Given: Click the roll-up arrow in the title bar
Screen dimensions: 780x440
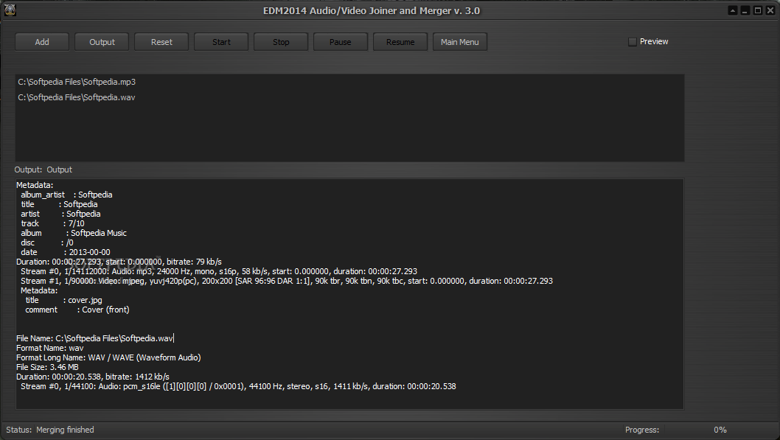Looking at the screenshot, I should (x=733, y=10).
